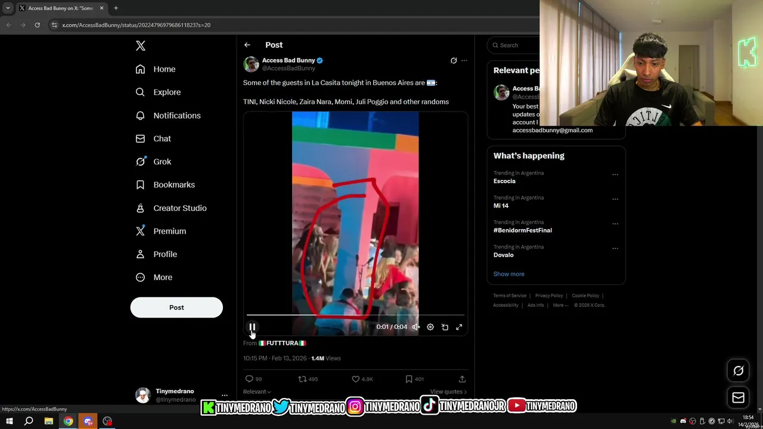Unmute the video sound
The image size is (763, 429).
tap(416, 327)
